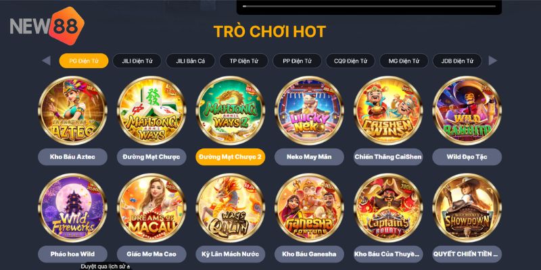Click the Neko May Mắn button
This screenshot has height=270, width=541.
point(309,157)
